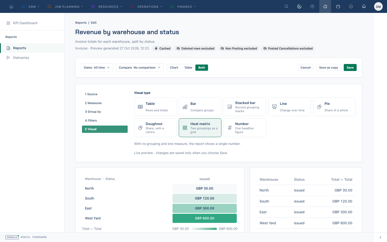Image resolution: width=387 pixels, height=242 pixels.
Task: Go to step 4 Filters
Action: point(105,120)
